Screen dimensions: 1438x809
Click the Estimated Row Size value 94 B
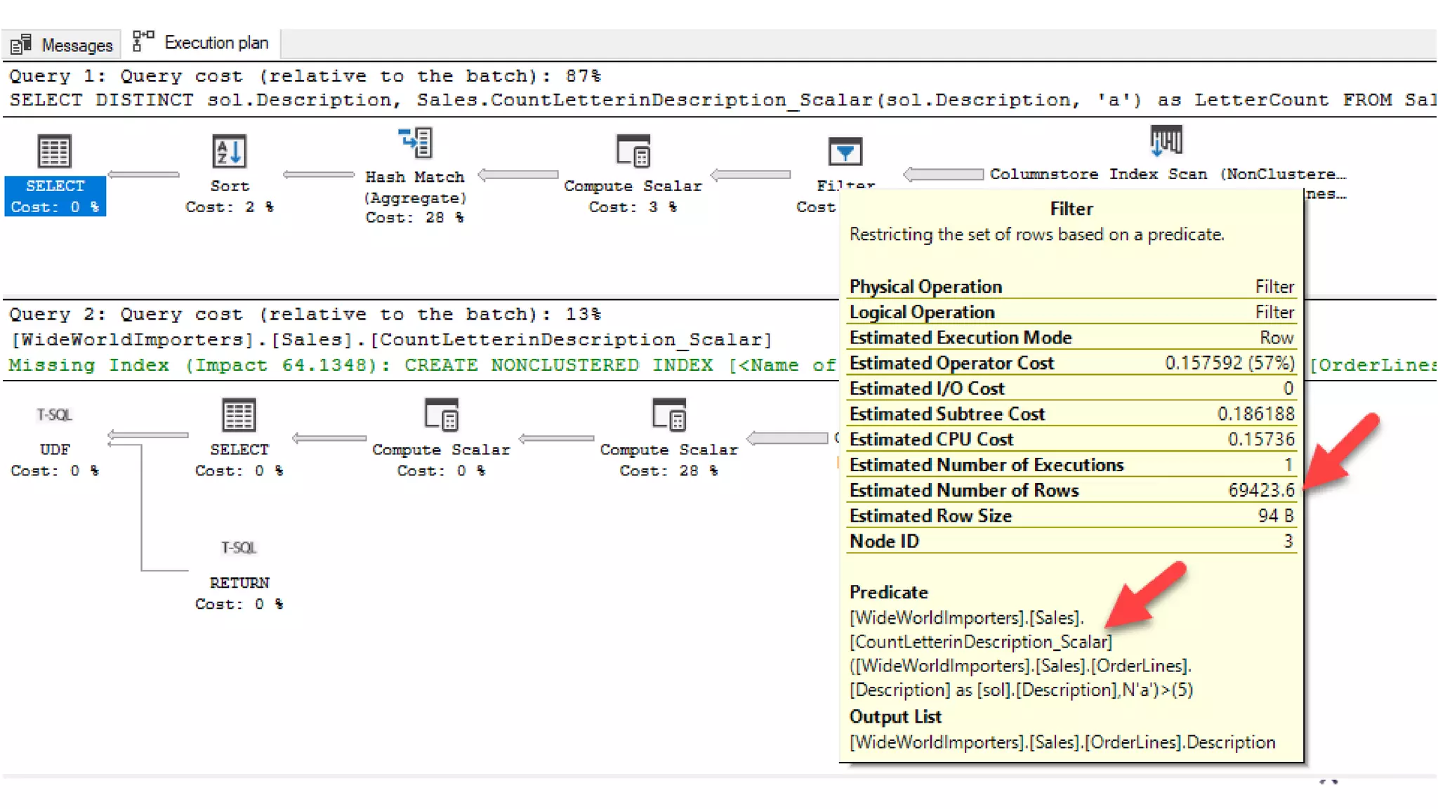(1275, 515)
